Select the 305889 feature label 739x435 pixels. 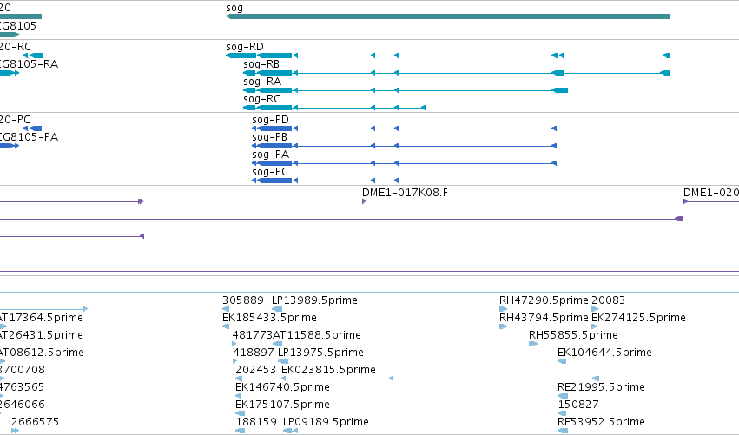243,300
